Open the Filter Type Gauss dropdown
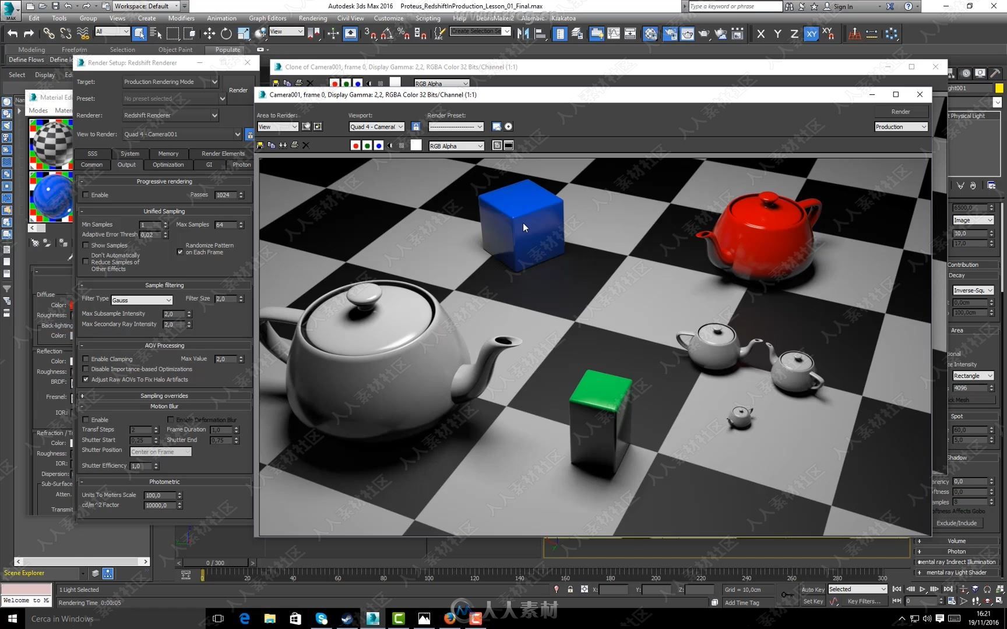The image size is (1007, 629). [142, 300]
